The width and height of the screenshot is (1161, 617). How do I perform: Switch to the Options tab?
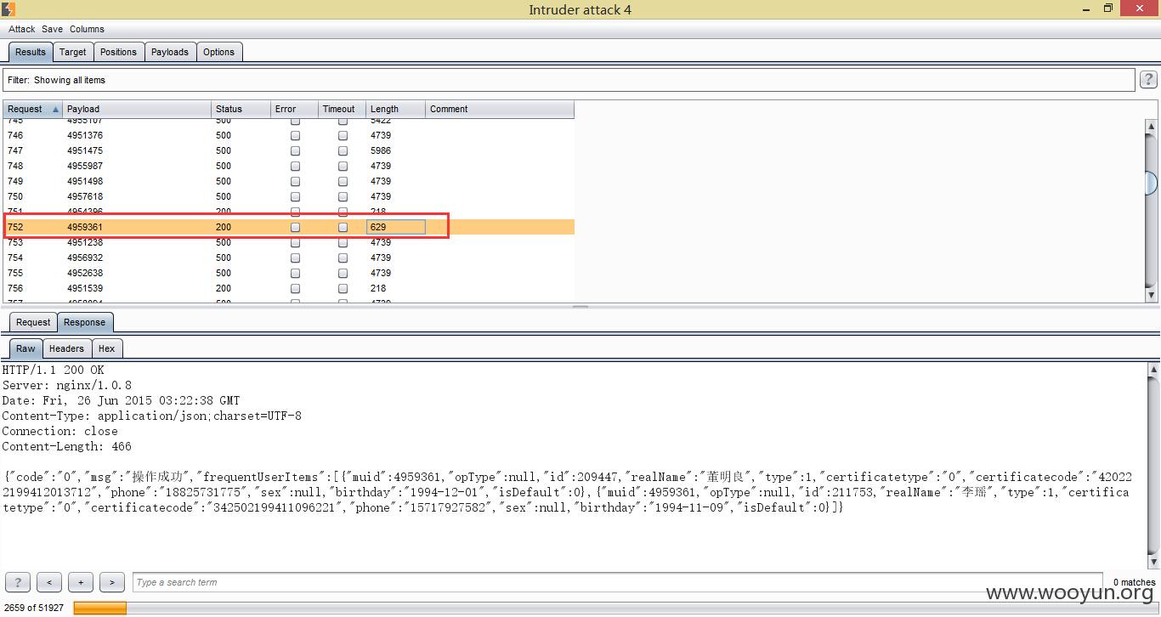click(218, 52)
